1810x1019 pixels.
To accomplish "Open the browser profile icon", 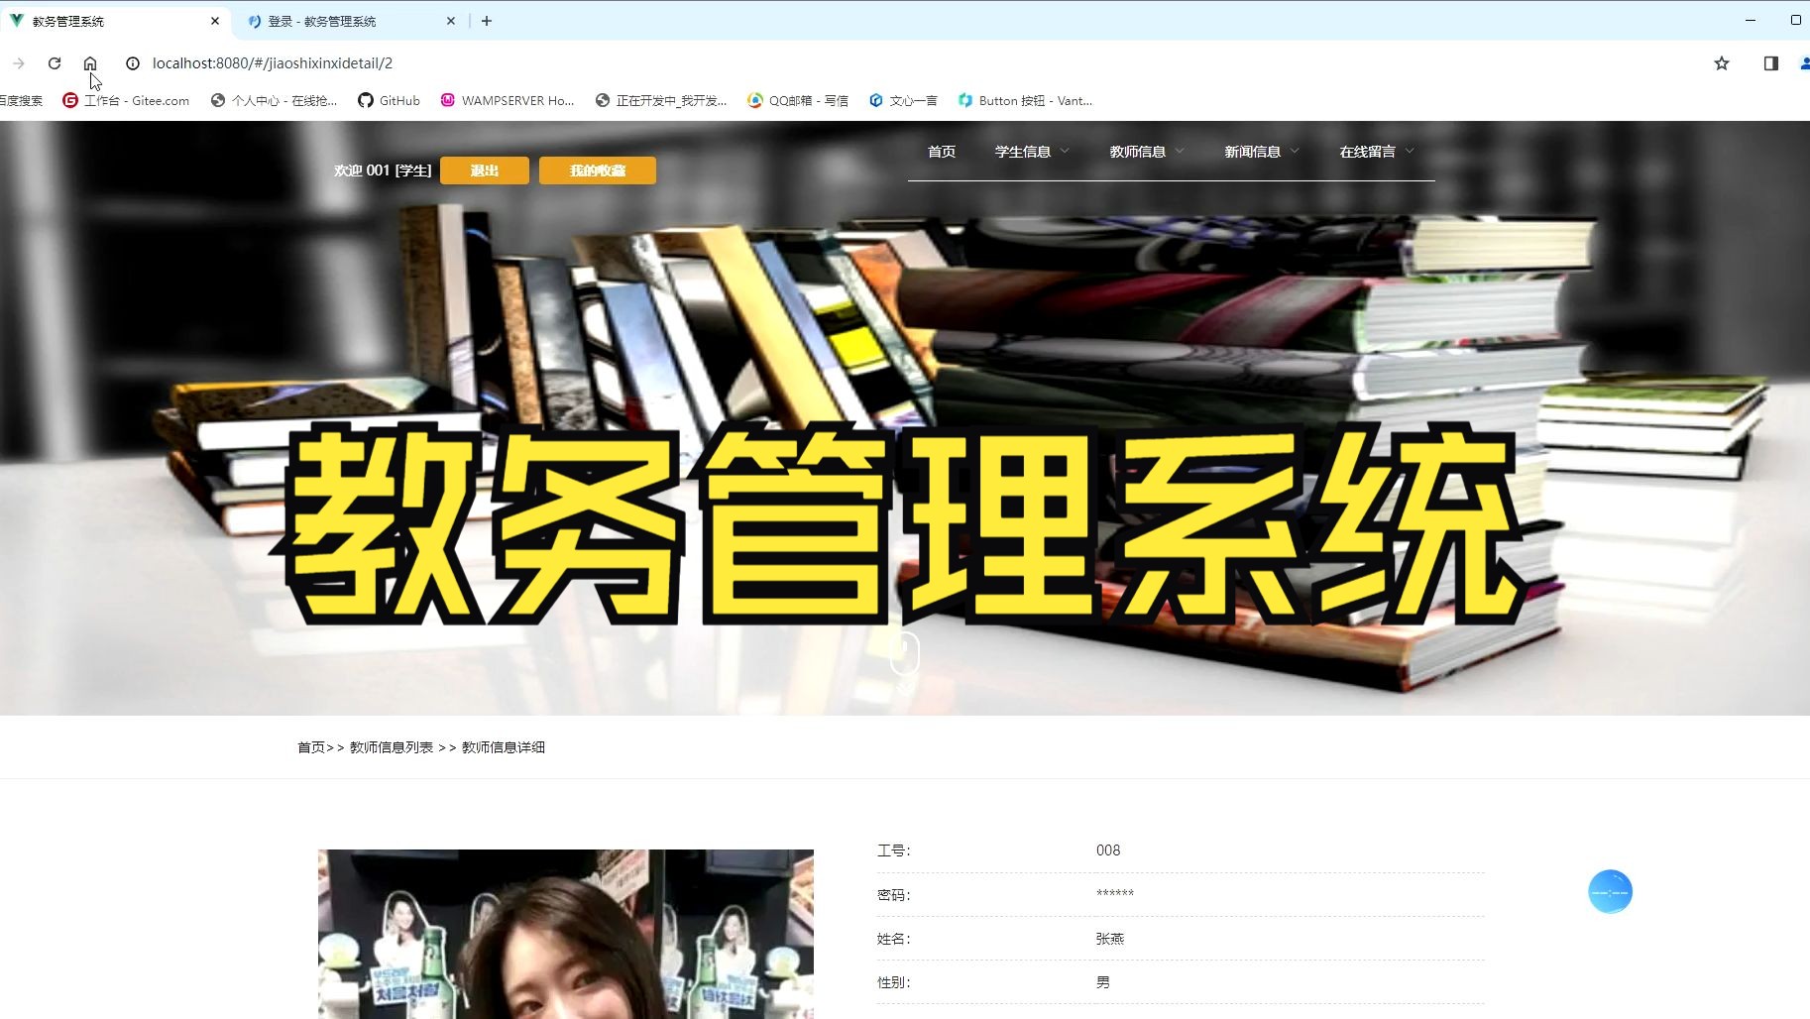I will pyautogui.click(x=1805, y=63).
